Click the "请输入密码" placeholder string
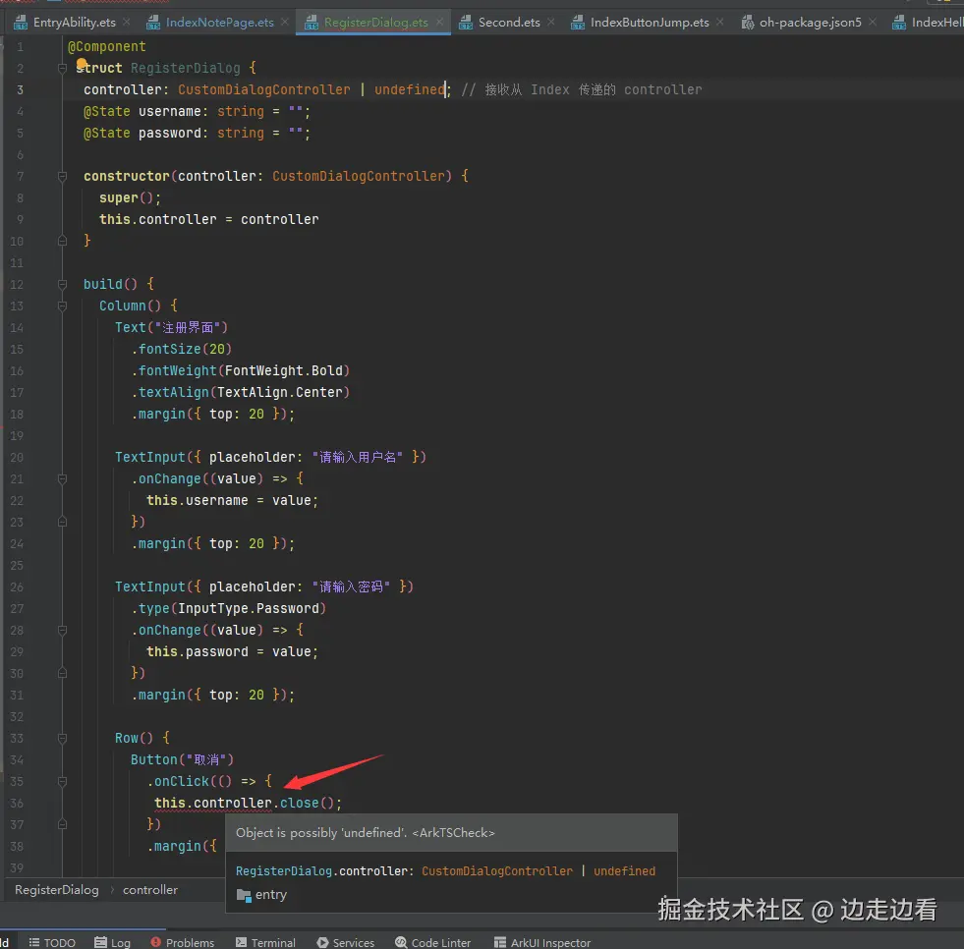964x949 pixels. 351,586
